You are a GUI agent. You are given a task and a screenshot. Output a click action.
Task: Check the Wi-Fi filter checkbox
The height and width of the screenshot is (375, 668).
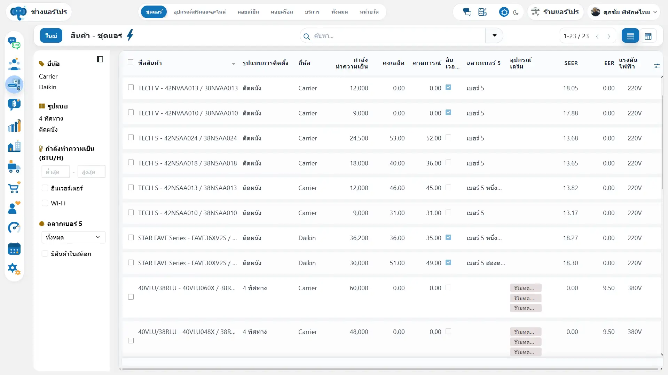click(x=45, y=203)
